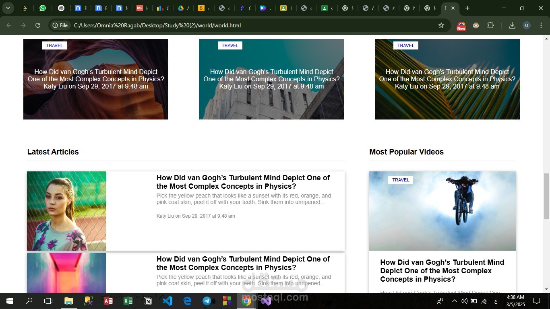550x309 pixels.
Task: Open Windows Search from the taskbar
Action: [x=29, y=301]
